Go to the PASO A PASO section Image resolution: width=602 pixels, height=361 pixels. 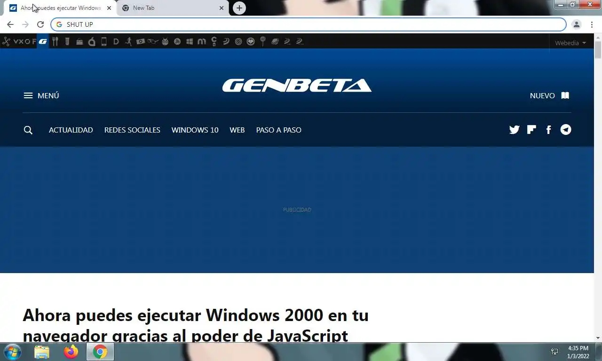279,130
